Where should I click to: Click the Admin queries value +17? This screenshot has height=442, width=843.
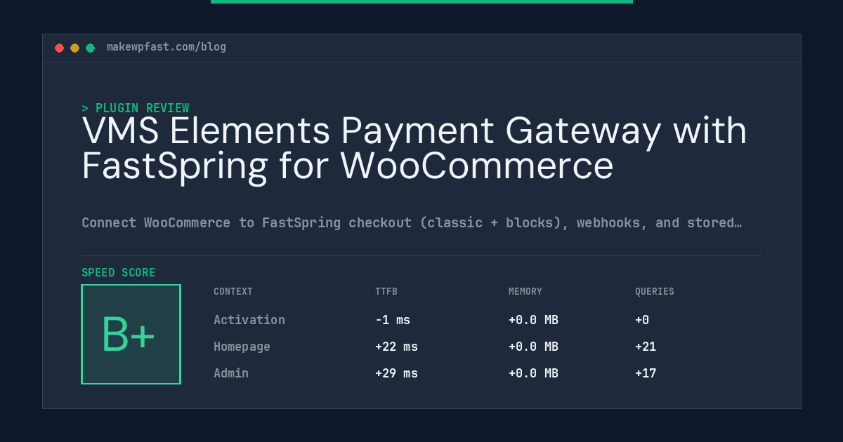[x=646, y=373]
